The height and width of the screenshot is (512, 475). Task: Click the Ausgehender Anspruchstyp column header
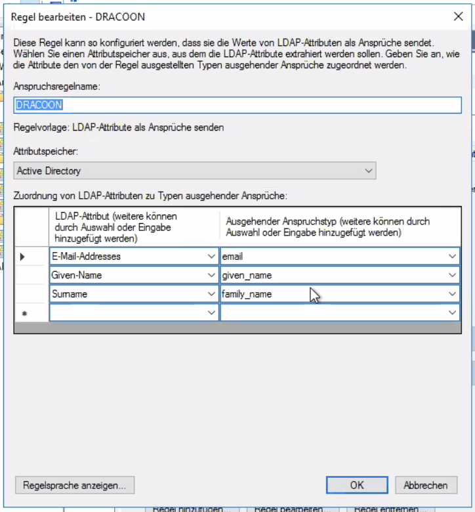pos(339,227)
